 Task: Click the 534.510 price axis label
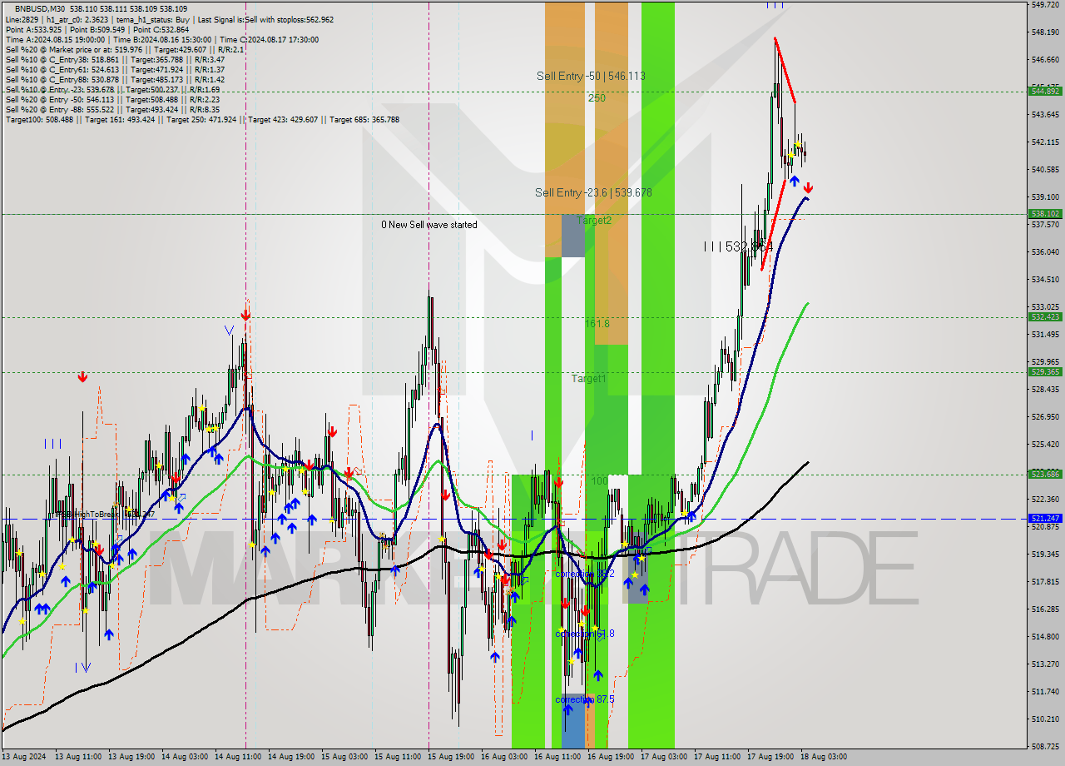pos(1045,279)
